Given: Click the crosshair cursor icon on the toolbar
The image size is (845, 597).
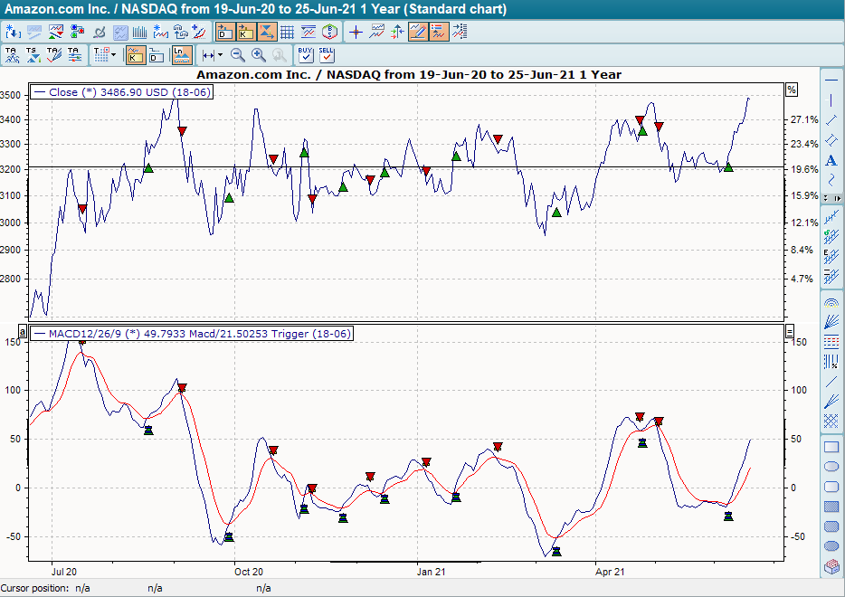Looking at the screenshot, I should point(356,31).
